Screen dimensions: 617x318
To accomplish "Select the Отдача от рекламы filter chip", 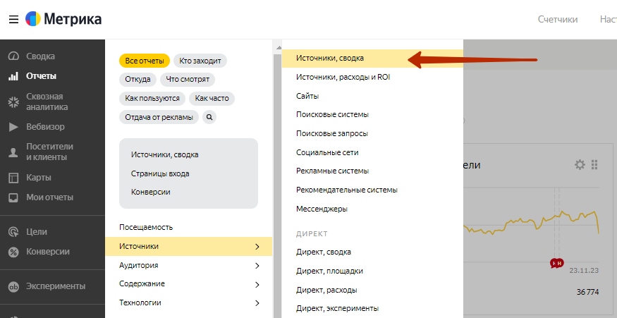I will pyautogui.click(x=159, y=117).
